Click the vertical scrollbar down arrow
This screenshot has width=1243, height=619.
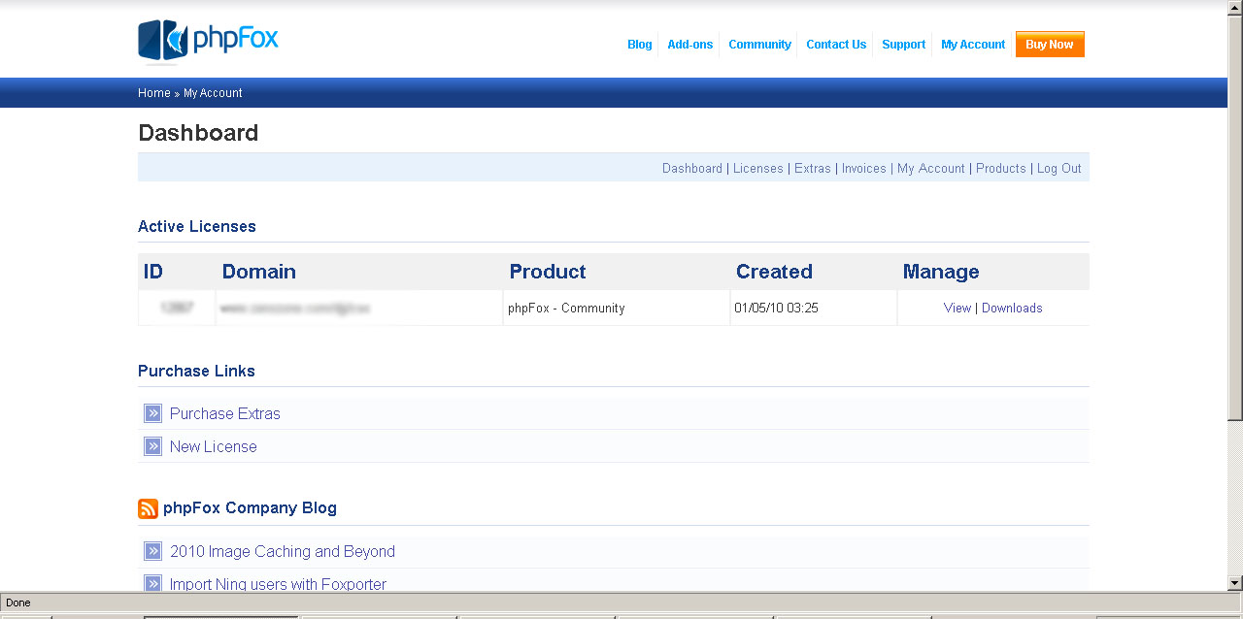click(x=1235, y=583)
